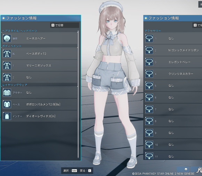Click the body paint icon beside マリーニオソックス
202x176 pixels.
click(7, 66)
